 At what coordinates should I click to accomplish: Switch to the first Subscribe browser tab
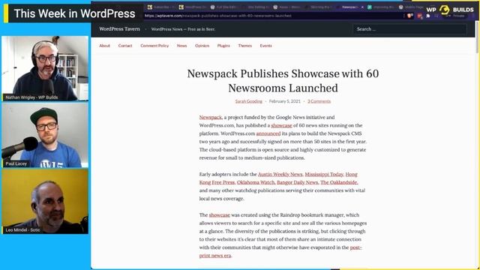tap(160, 7)
